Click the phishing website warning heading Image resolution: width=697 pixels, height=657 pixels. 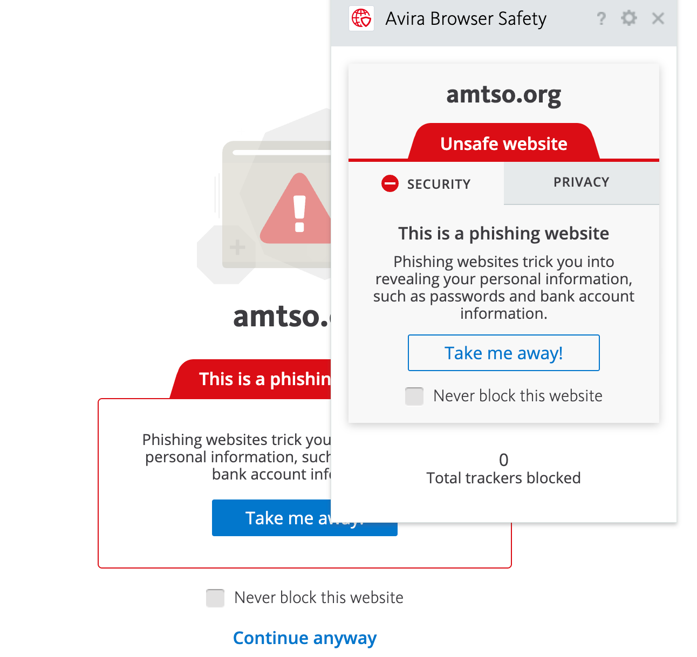[503, 233]
